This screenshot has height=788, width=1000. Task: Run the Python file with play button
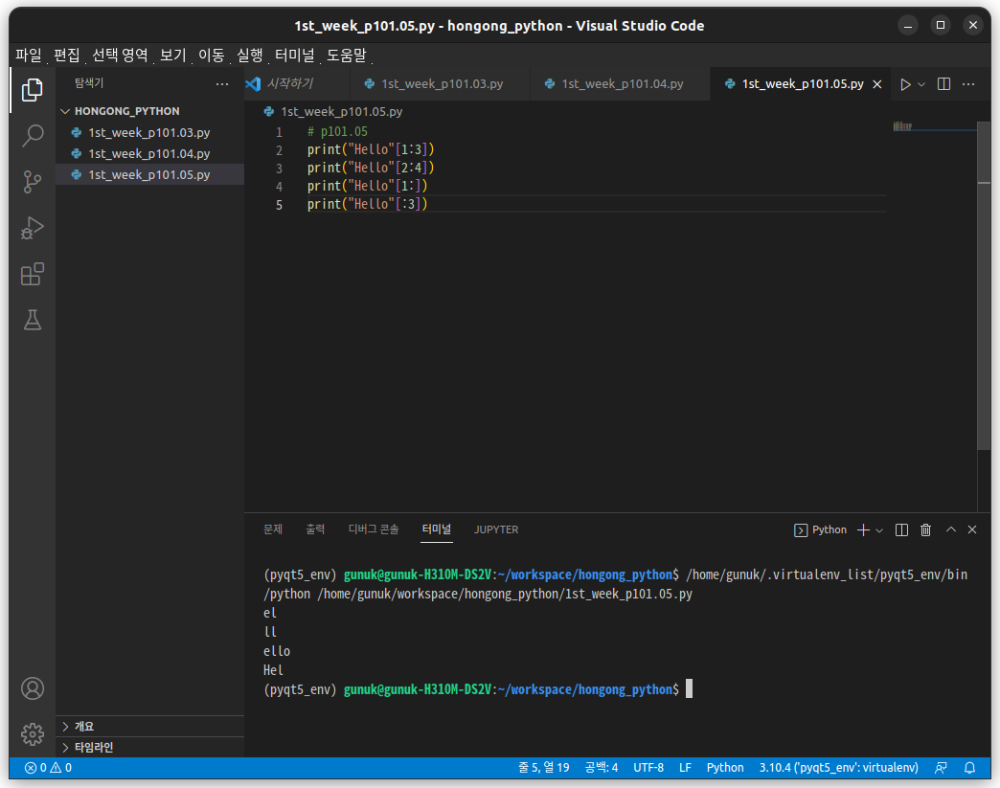(x=905, y=84)
